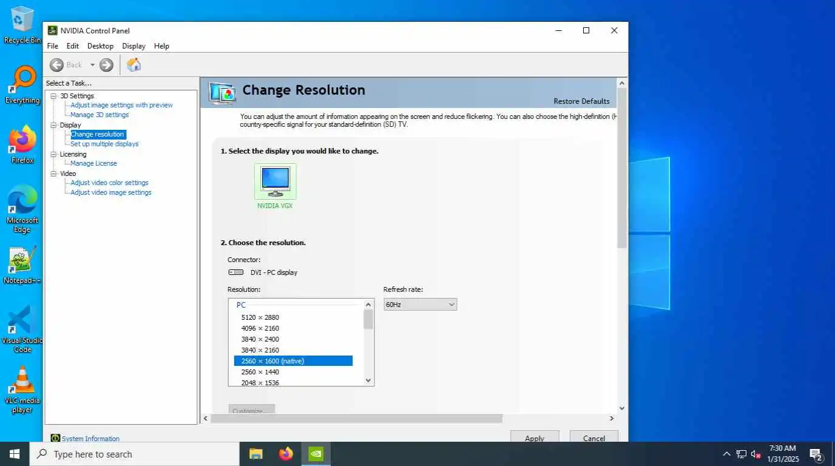The width and height of the screenshot is (835, 466).
Task: Choose 2560 × 1600 (native) resolution
Action: (293, 361)
